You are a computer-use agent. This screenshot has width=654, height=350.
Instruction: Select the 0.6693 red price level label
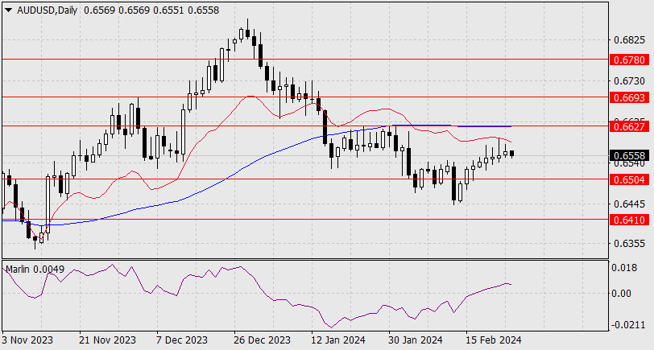(629, 97)
